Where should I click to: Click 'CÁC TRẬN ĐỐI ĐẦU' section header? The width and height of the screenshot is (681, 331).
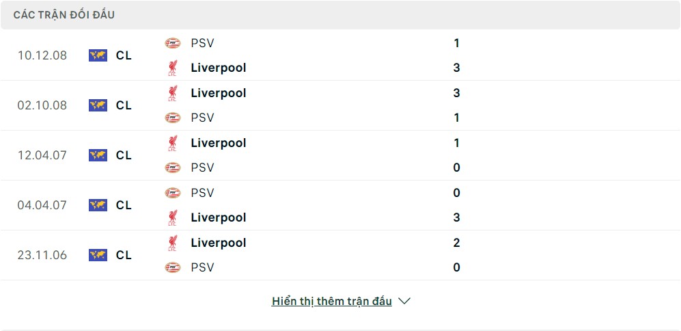pos(64,15)
